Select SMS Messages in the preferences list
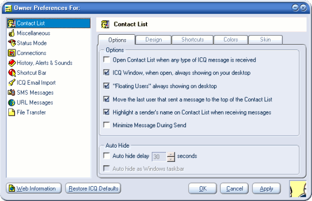The height and width of the screenshot is (201, 312). pos(49,93)
